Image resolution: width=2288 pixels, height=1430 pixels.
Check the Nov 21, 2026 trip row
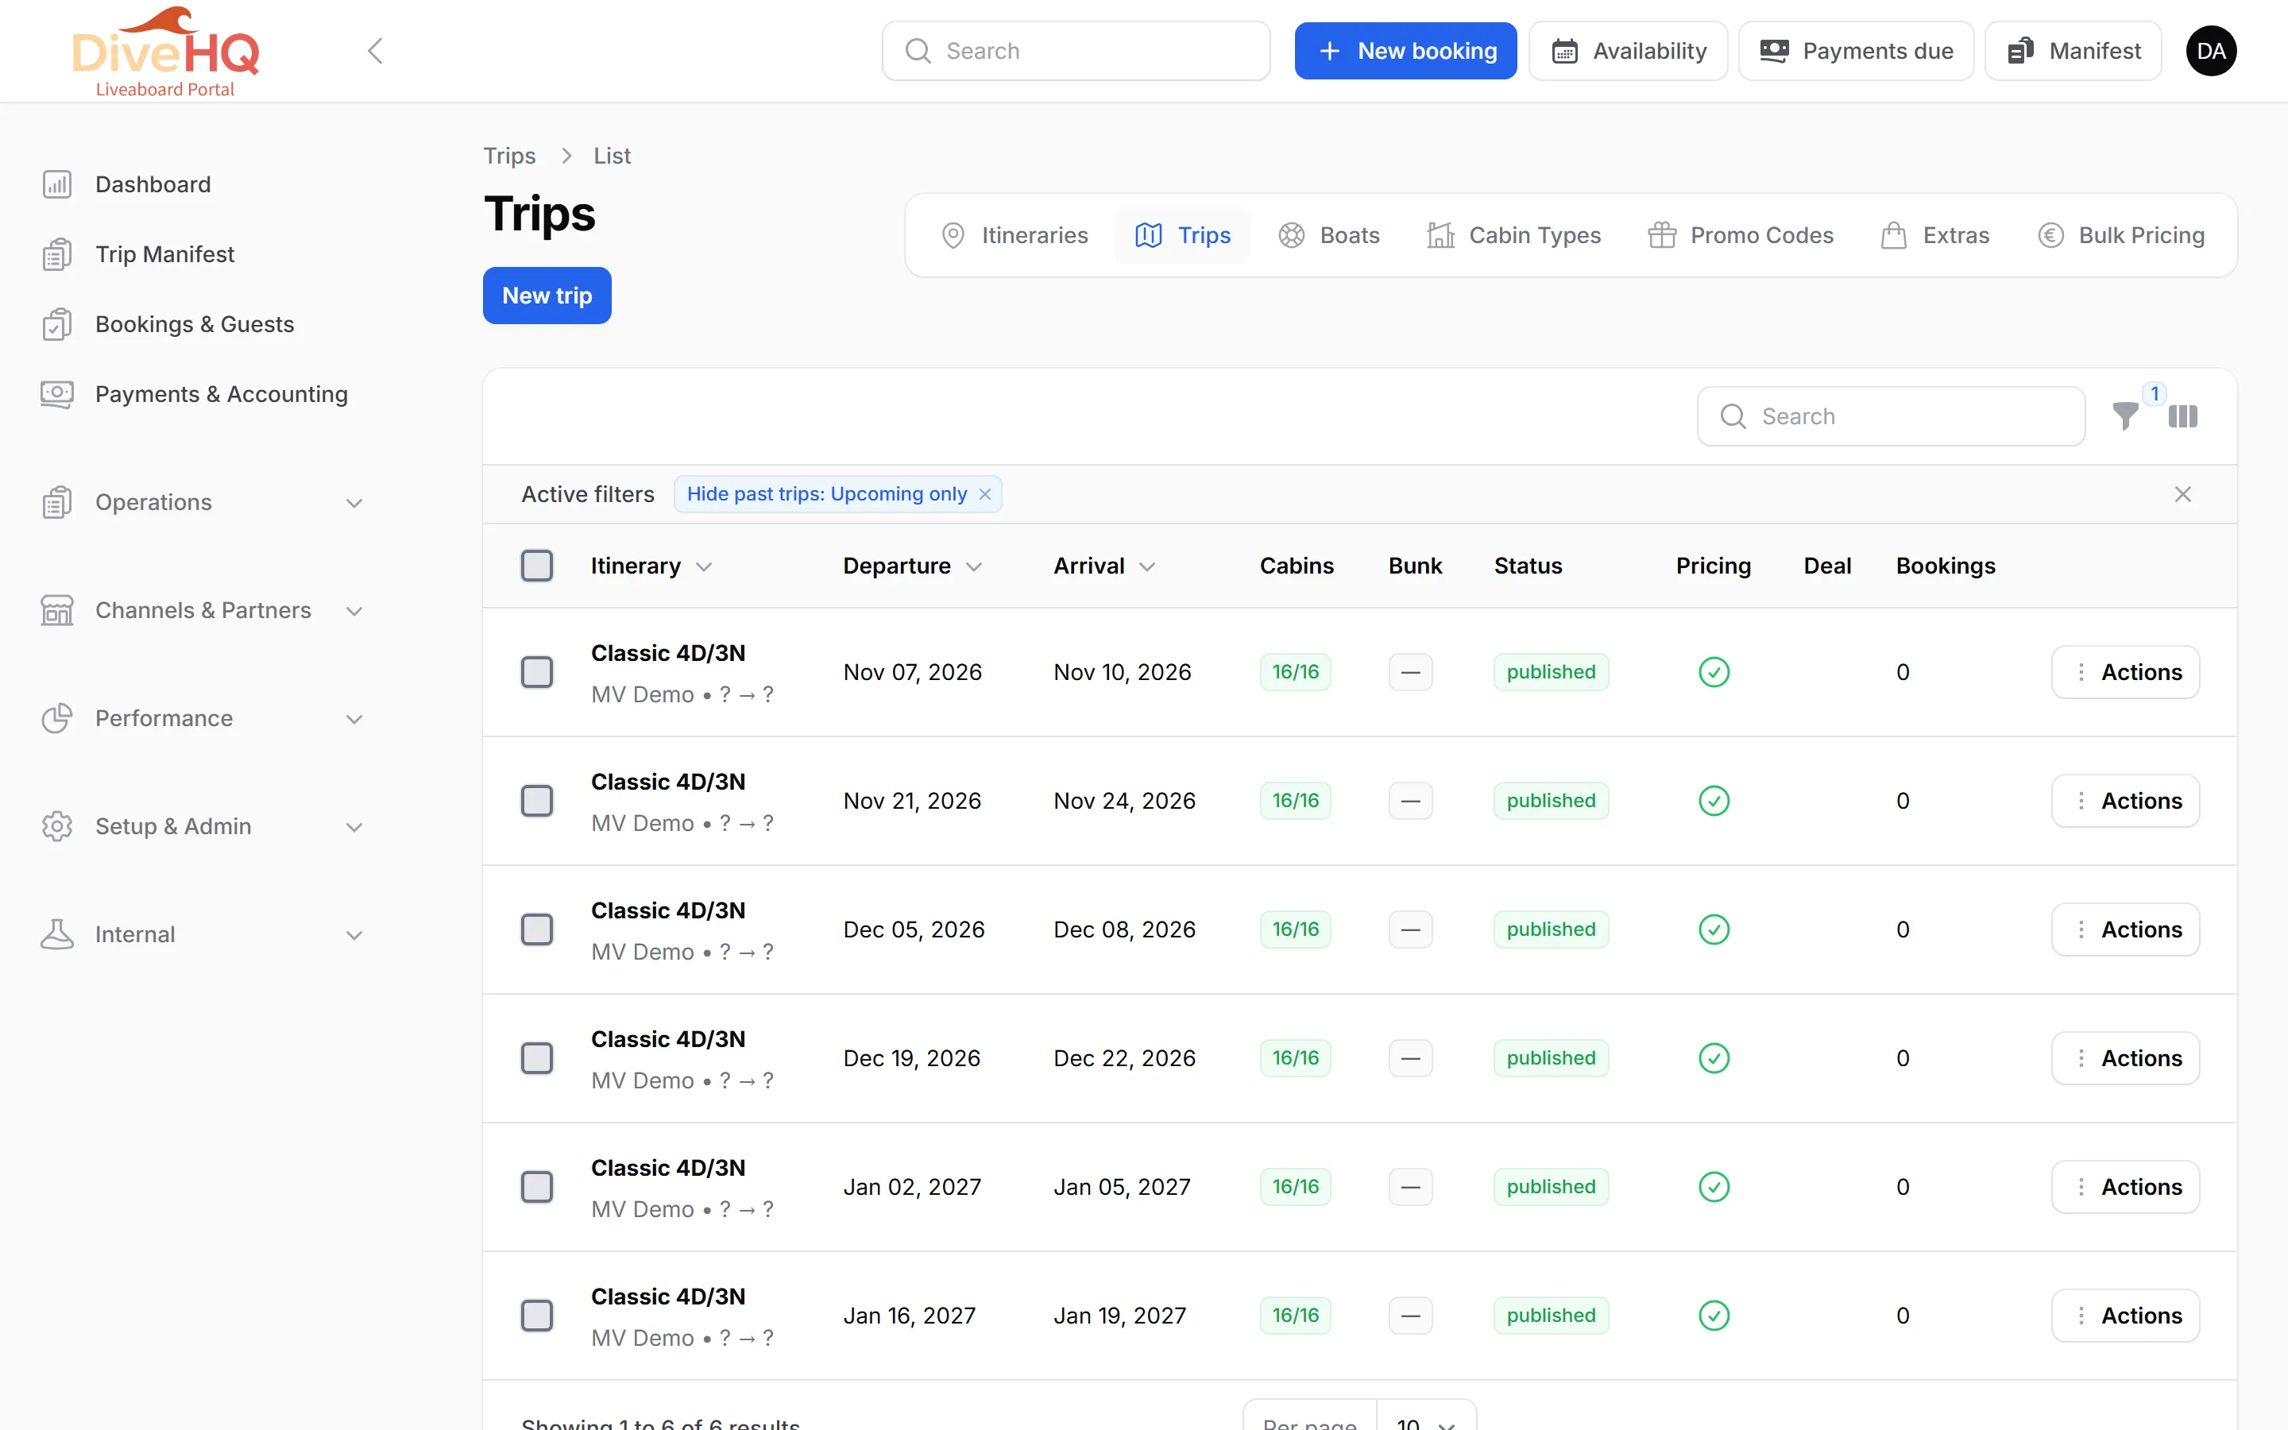pos(537,801)
